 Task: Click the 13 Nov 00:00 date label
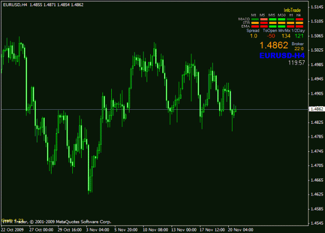(x=184, y=230)
